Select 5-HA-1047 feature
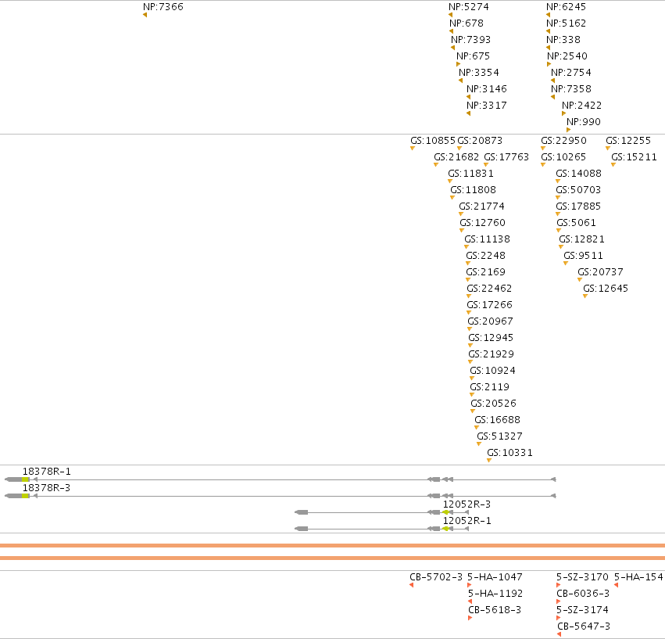 (x=495, y=577)
